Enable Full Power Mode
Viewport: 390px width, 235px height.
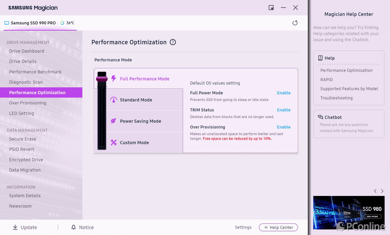283,93
